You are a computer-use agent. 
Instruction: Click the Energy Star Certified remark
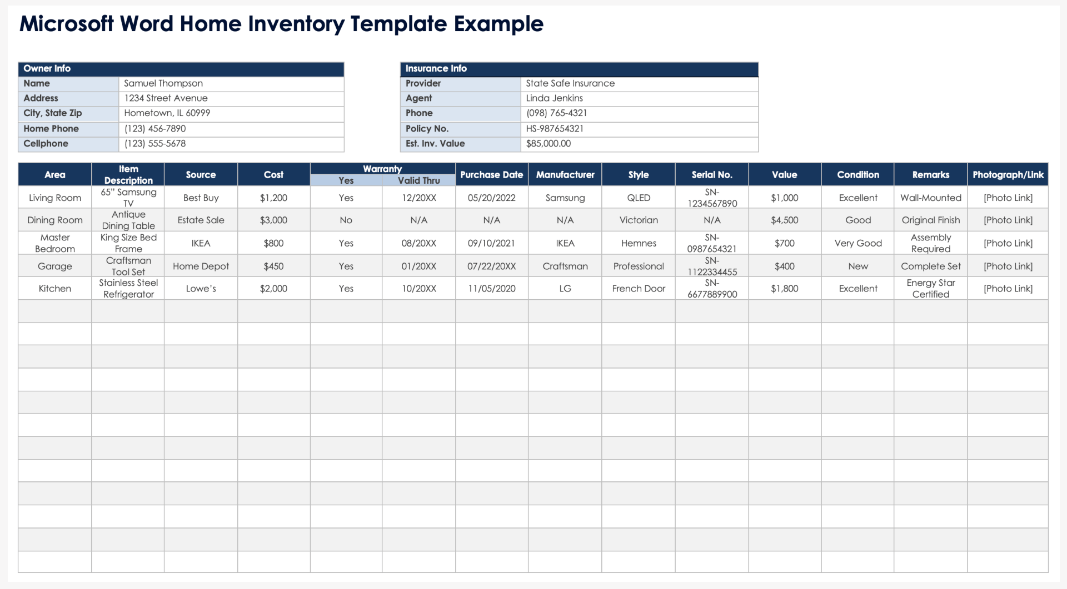point(931,289)
